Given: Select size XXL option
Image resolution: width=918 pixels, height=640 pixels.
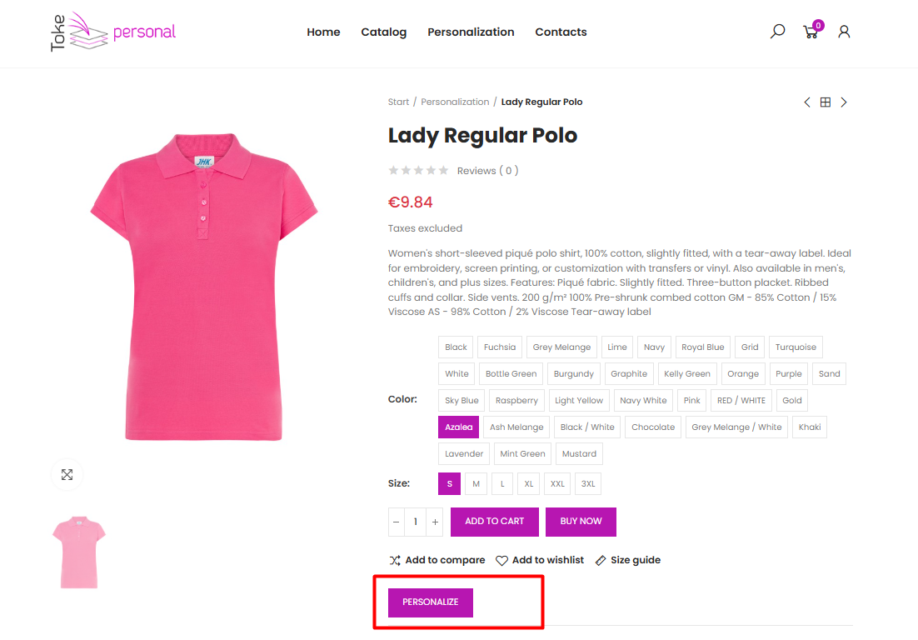Looking at the screenshot, I should coord(557,483).
